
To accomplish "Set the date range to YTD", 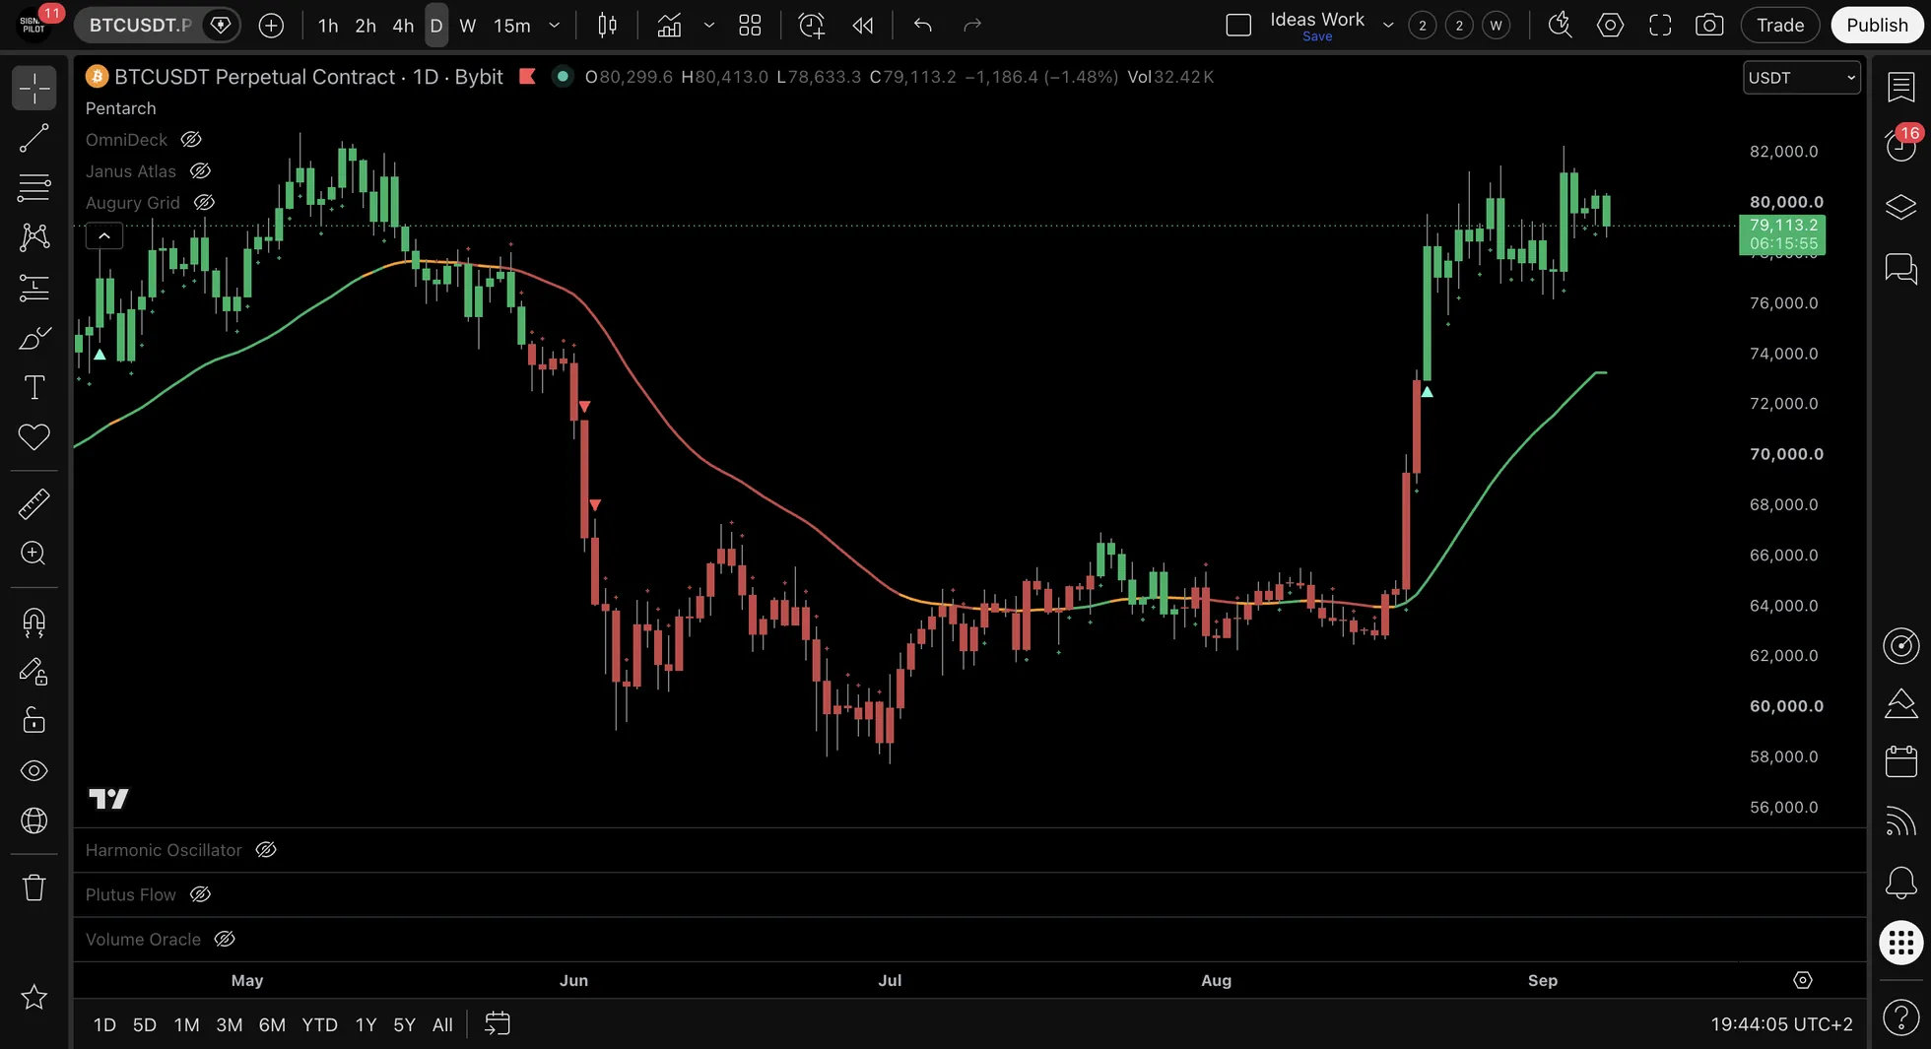I will [319, 1024].
